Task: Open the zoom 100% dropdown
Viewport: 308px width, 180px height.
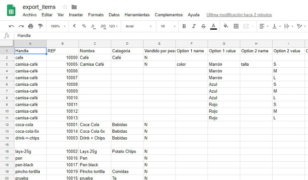Action: (x=58, y=26)
